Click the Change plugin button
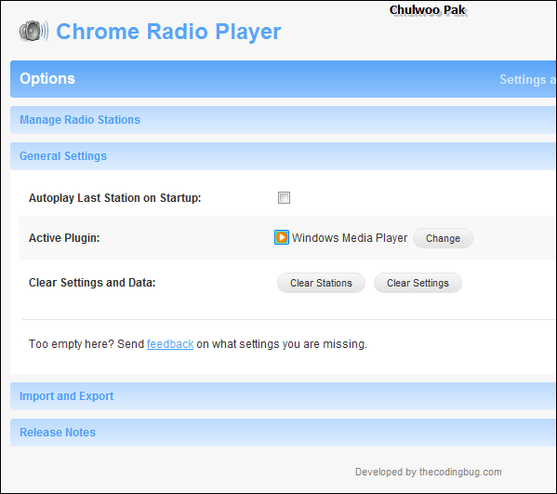Image resolution: width=557 pixels, height=494 pixels. pos(443,238)
